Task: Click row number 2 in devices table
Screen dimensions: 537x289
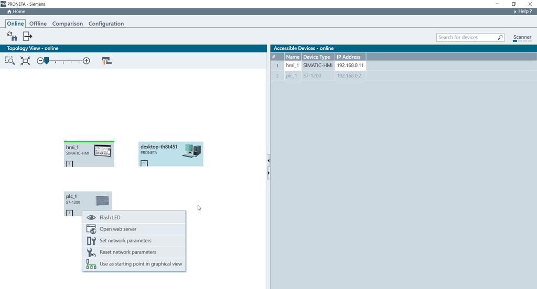Action: tap(277, 76)
